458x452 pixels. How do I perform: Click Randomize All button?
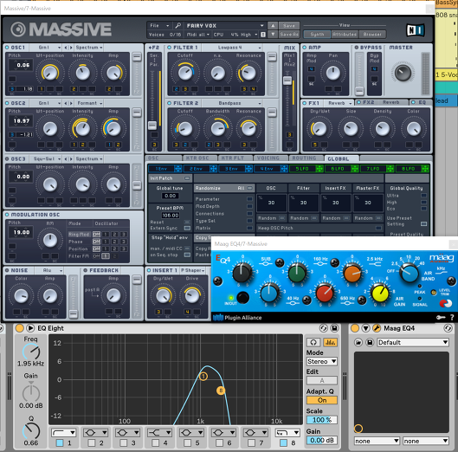224,188
